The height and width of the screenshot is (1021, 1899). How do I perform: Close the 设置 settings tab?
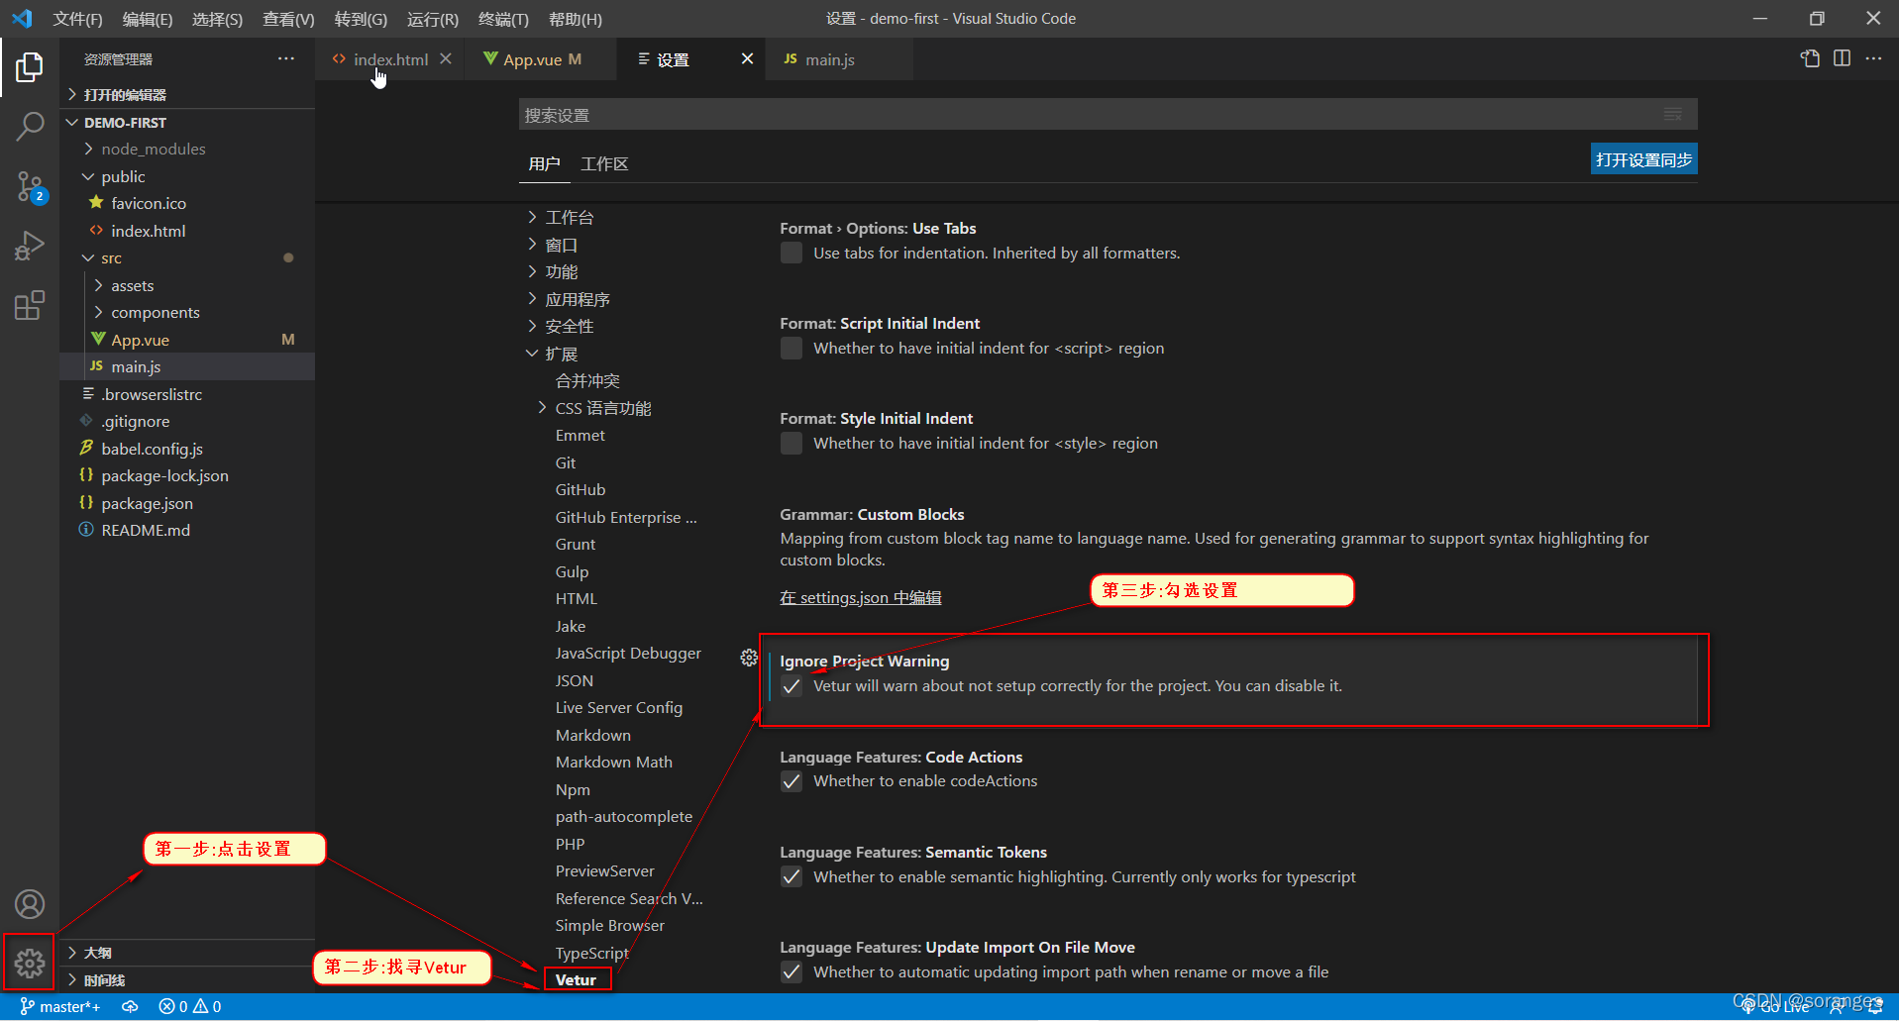pos(747,58)
